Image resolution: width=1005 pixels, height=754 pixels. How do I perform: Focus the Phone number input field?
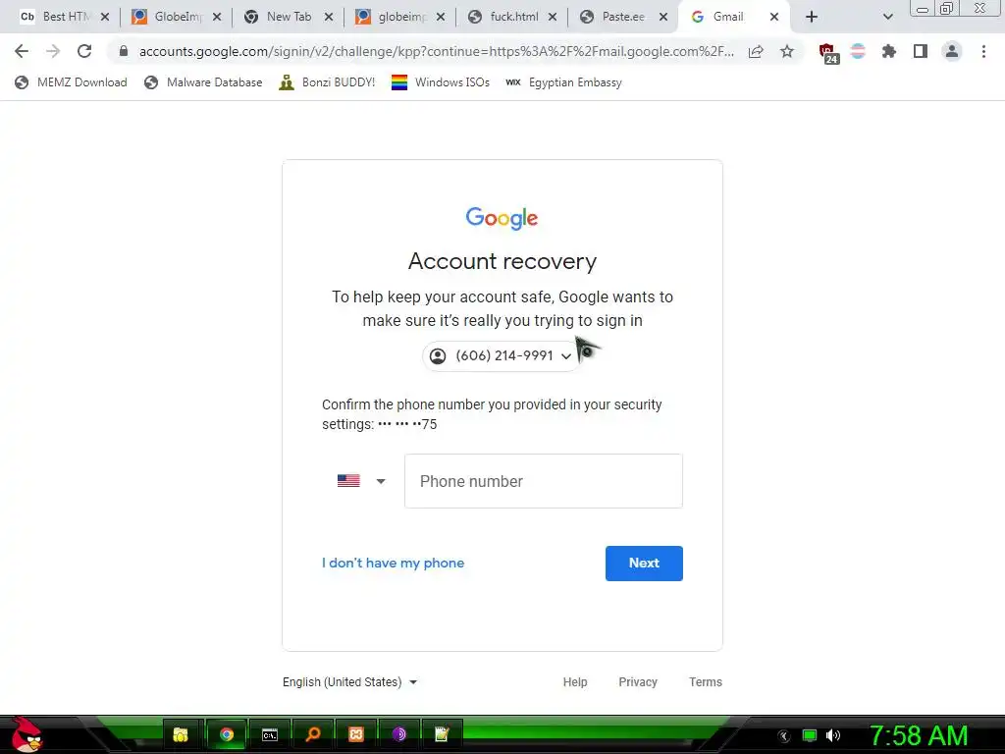(x=544, y=481)
